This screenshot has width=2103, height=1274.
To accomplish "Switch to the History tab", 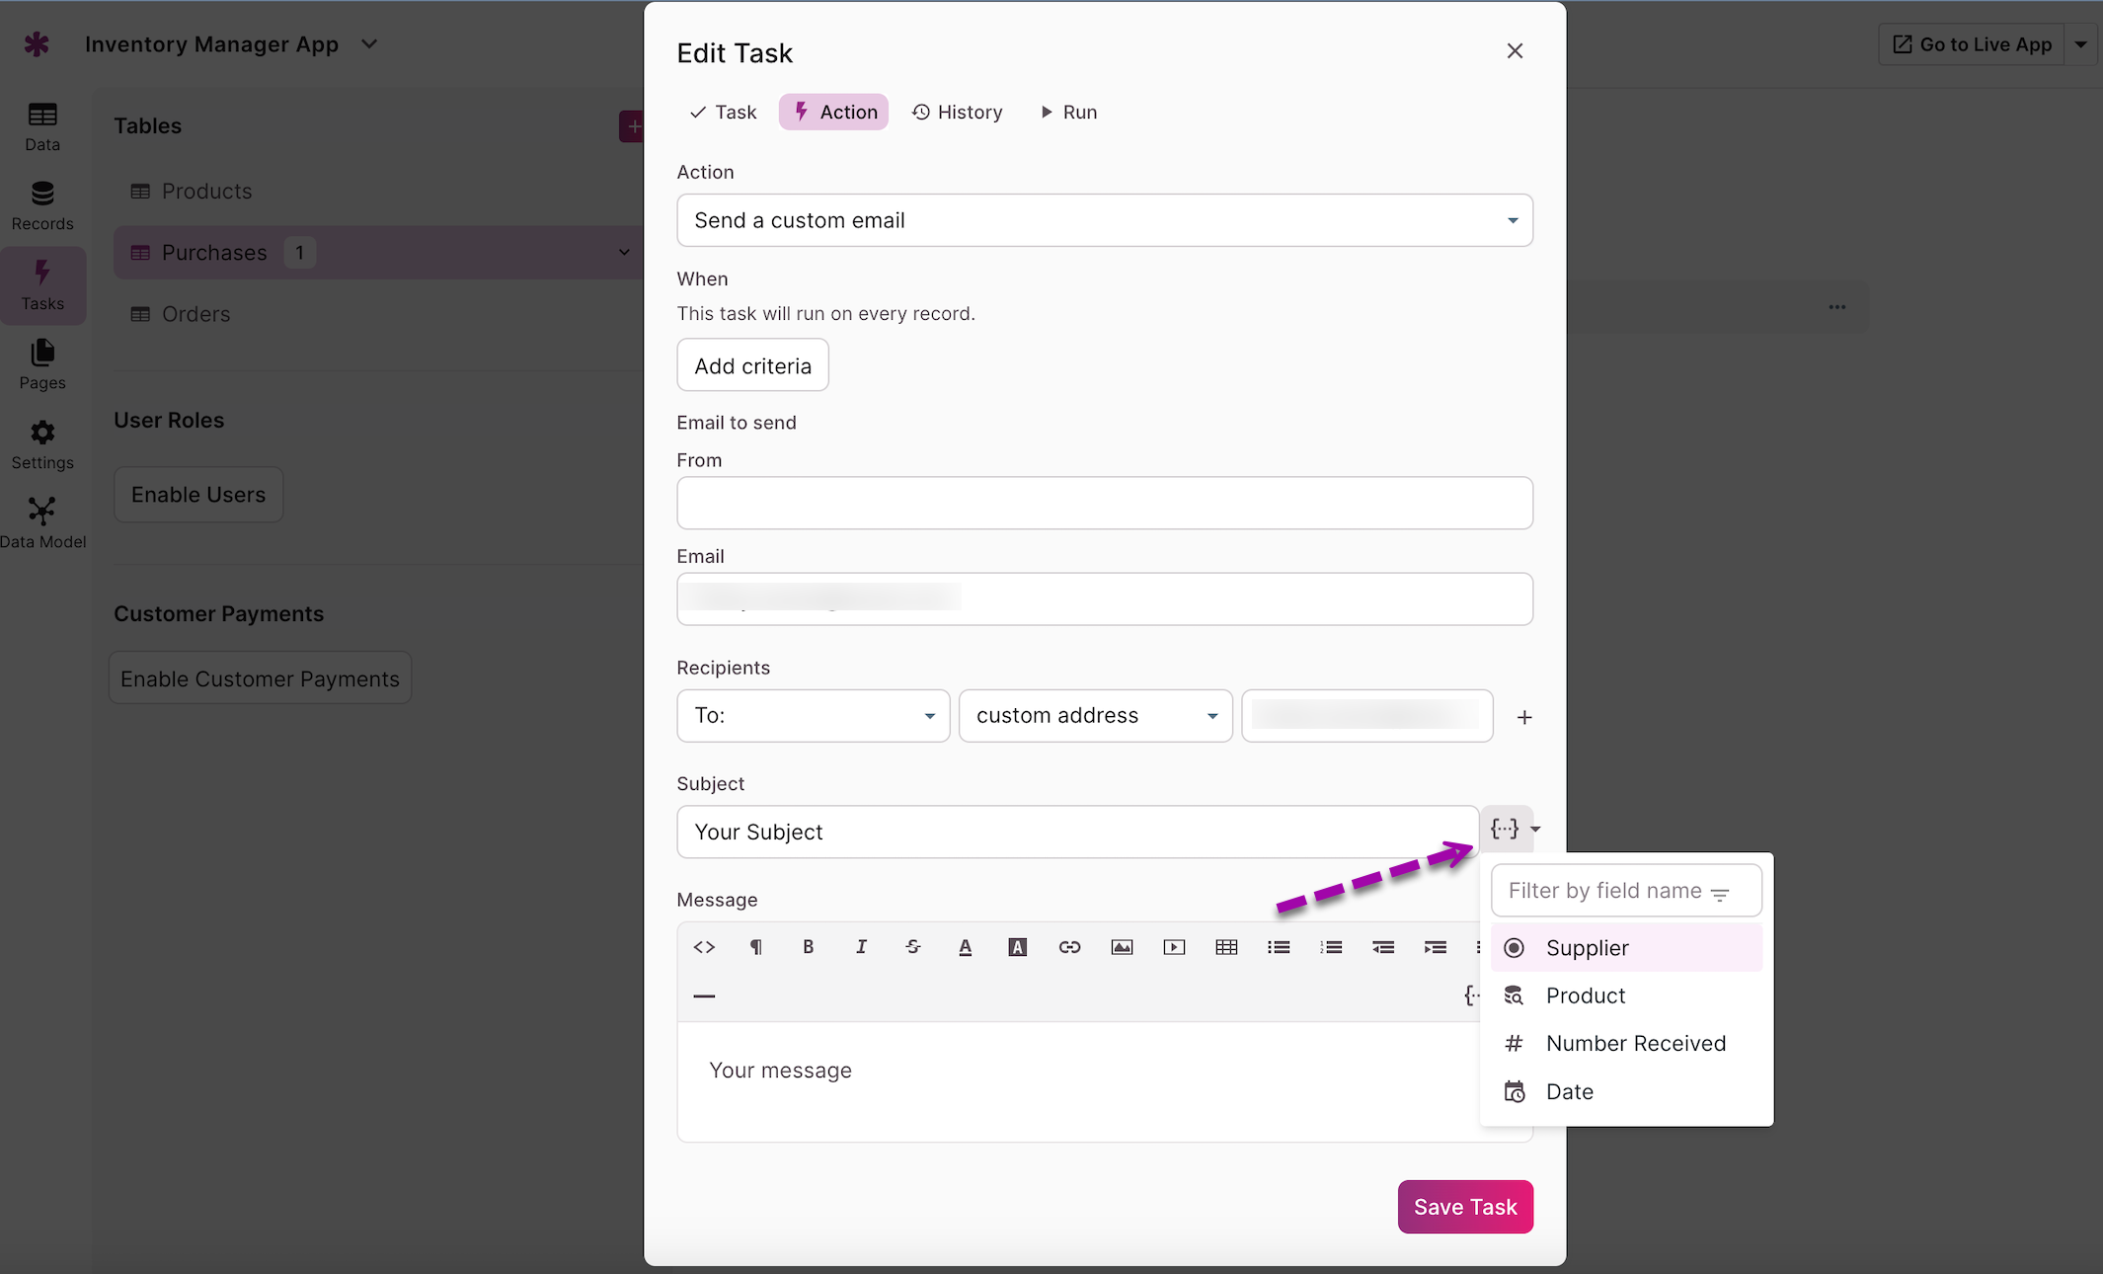I will tap(957, 112).
